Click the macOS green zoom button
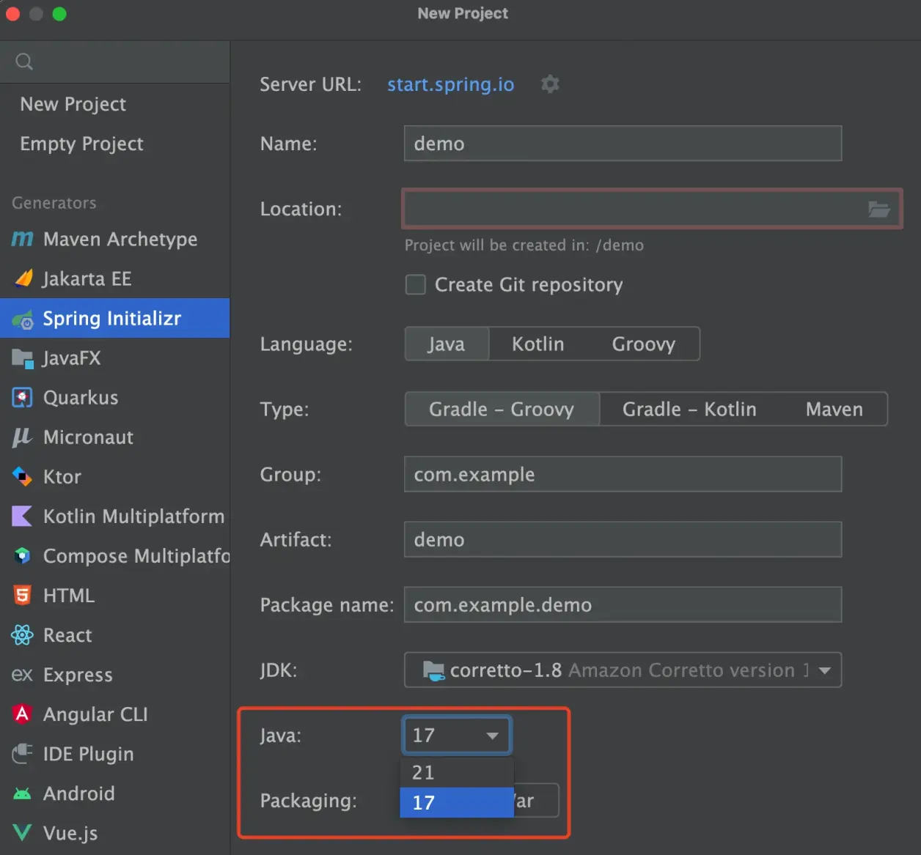Image resolution: width=921 pixels, height=855 pixels. click(60, 14)
